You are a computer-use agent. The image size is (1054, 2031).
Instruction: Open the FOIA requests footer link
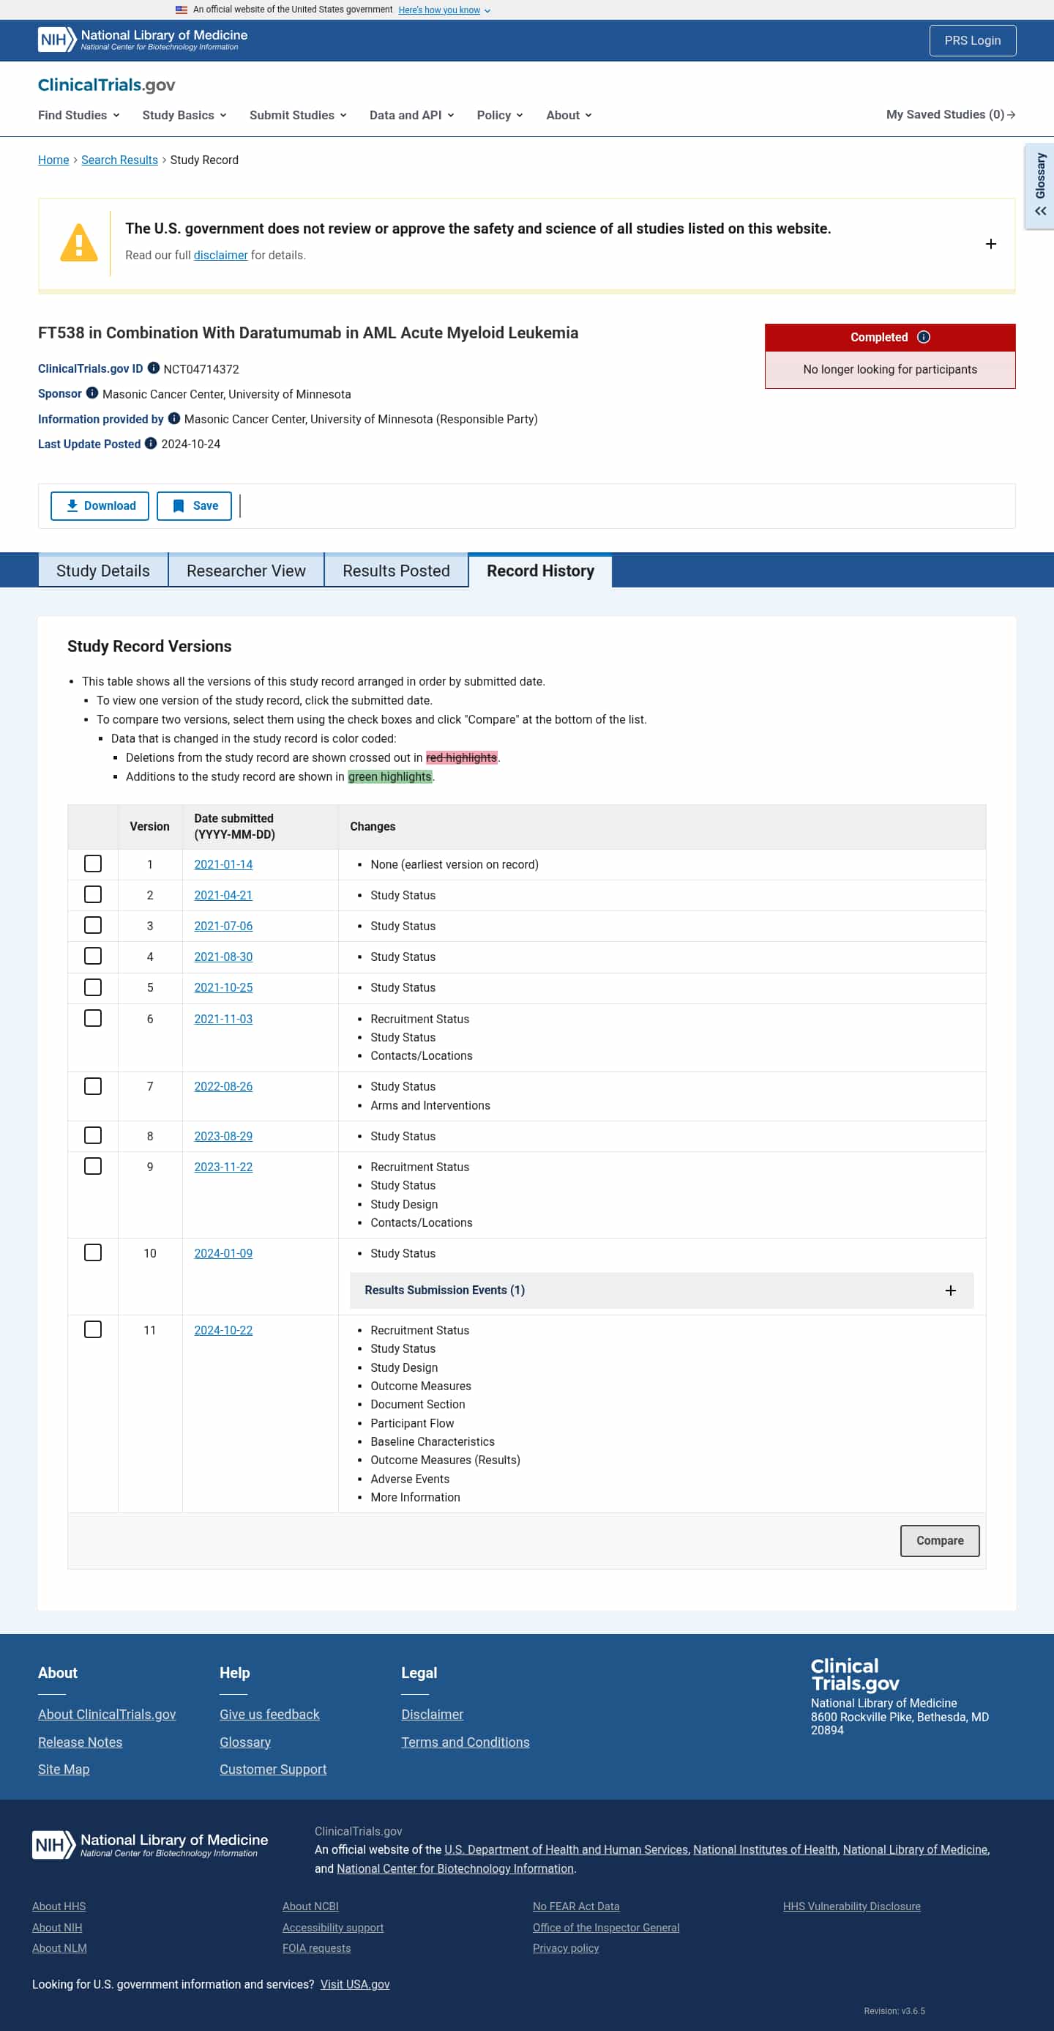pos(317,1948)
